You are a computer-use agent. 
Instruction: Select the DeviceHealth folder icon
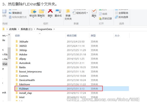click(x=17, y=80)
